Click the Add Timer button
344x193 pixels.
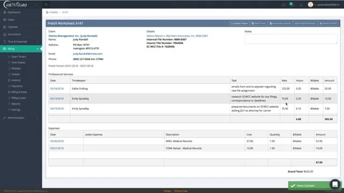coord(259,23)
